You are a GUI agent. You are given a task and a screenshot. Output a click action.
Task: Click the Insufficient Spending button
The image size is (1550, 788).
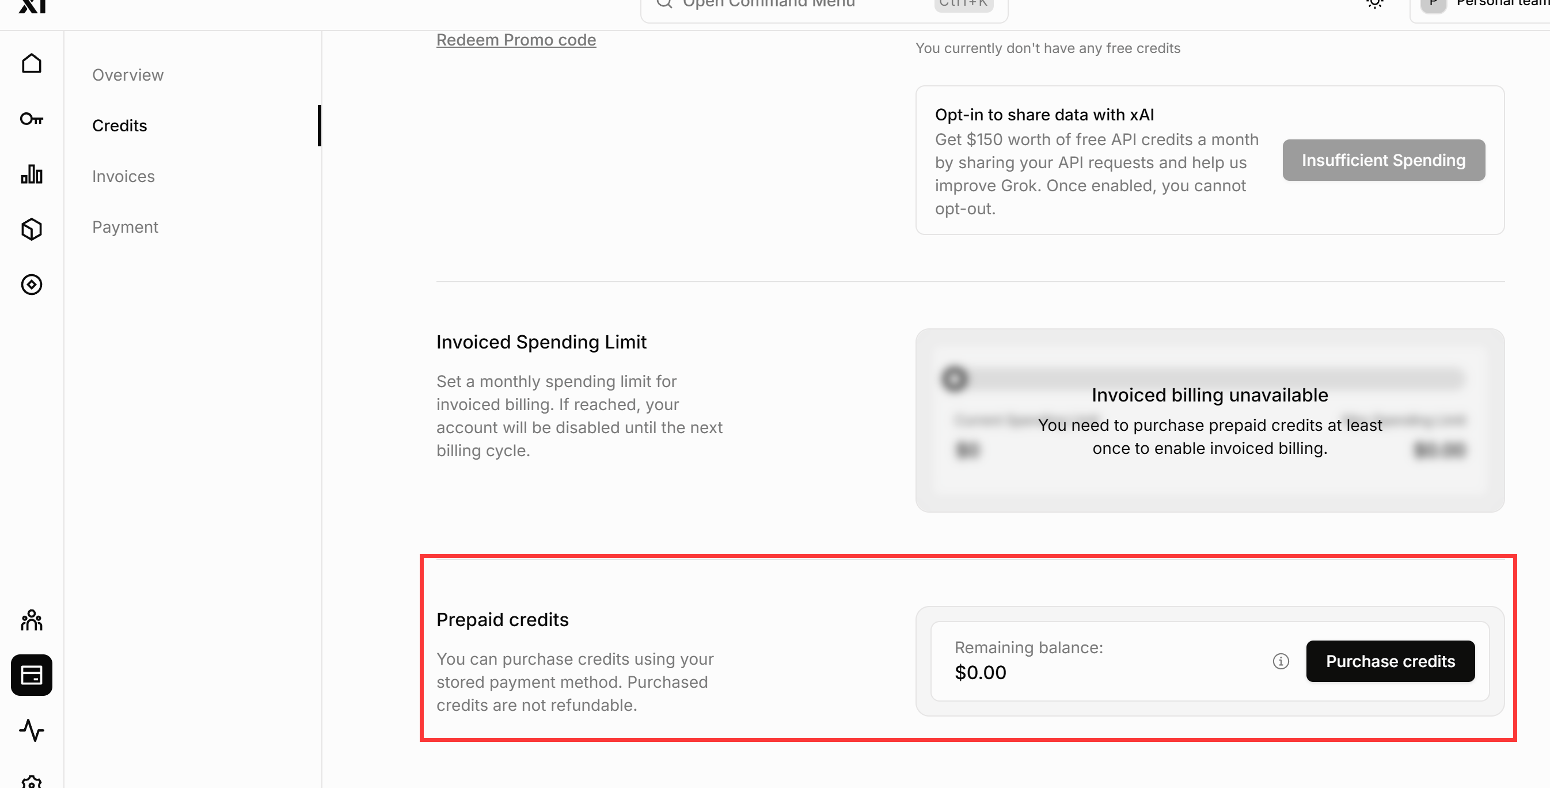[1384, 160]
